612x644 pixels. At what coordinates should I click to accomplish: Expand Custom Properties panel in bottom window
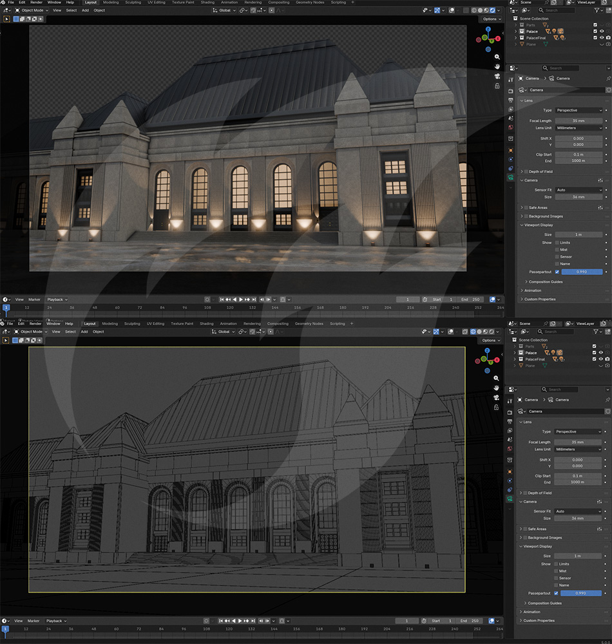tap(539, 621)
